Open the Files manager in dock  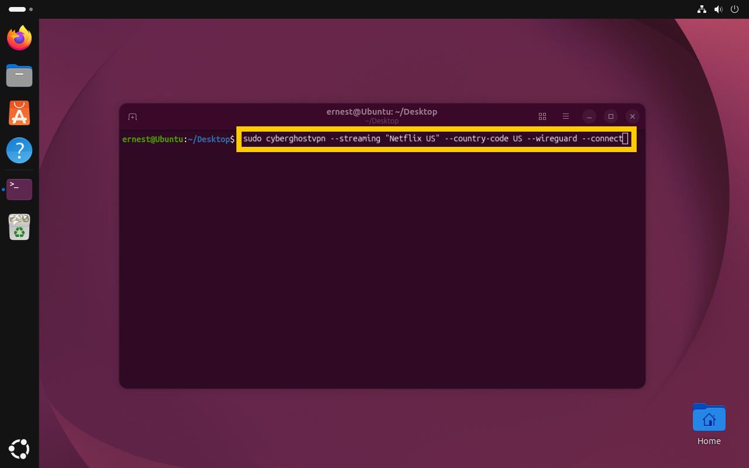[x=19, y=75]
